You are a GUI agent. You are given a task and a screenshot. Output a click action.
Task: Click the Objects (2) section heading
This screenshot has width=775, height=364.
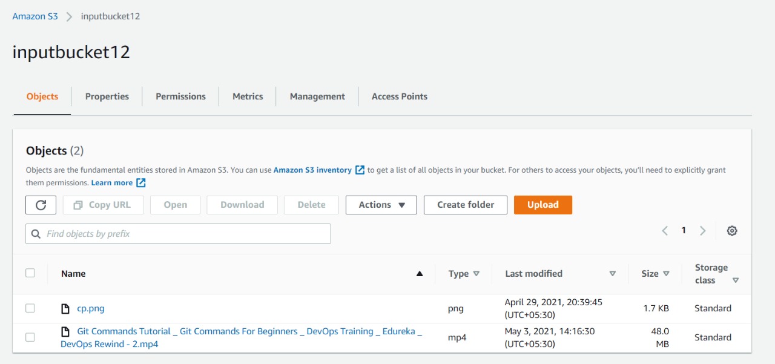tap(55, 151)
